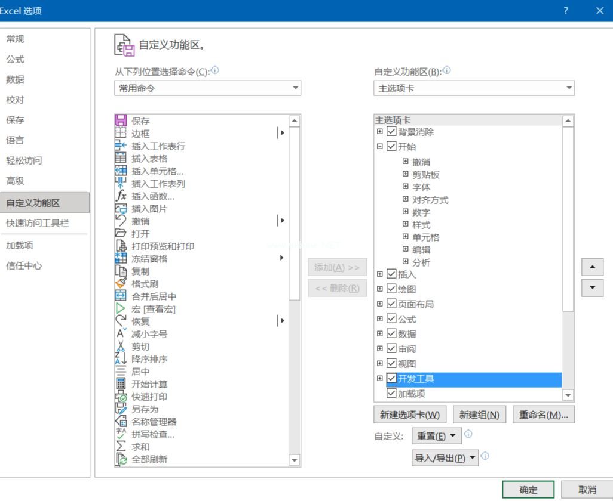The width and height of the screenshot is (613, 501).
Task: Click the 插入表格 icon
Action: [x=121, y=158]
